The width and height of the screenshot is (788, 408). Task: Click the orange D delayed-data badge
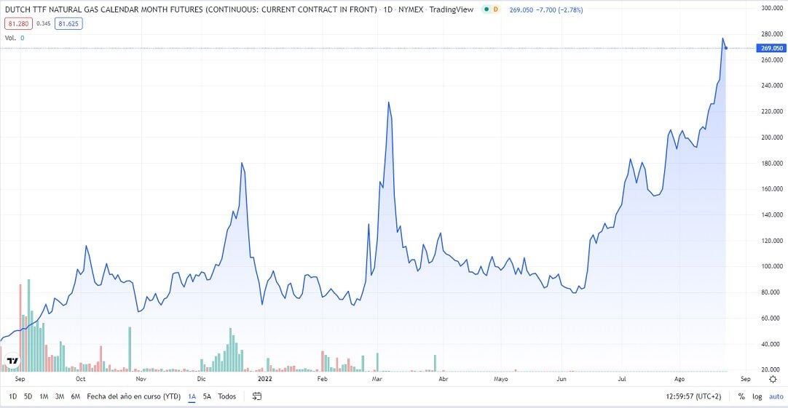pos(495,9)
